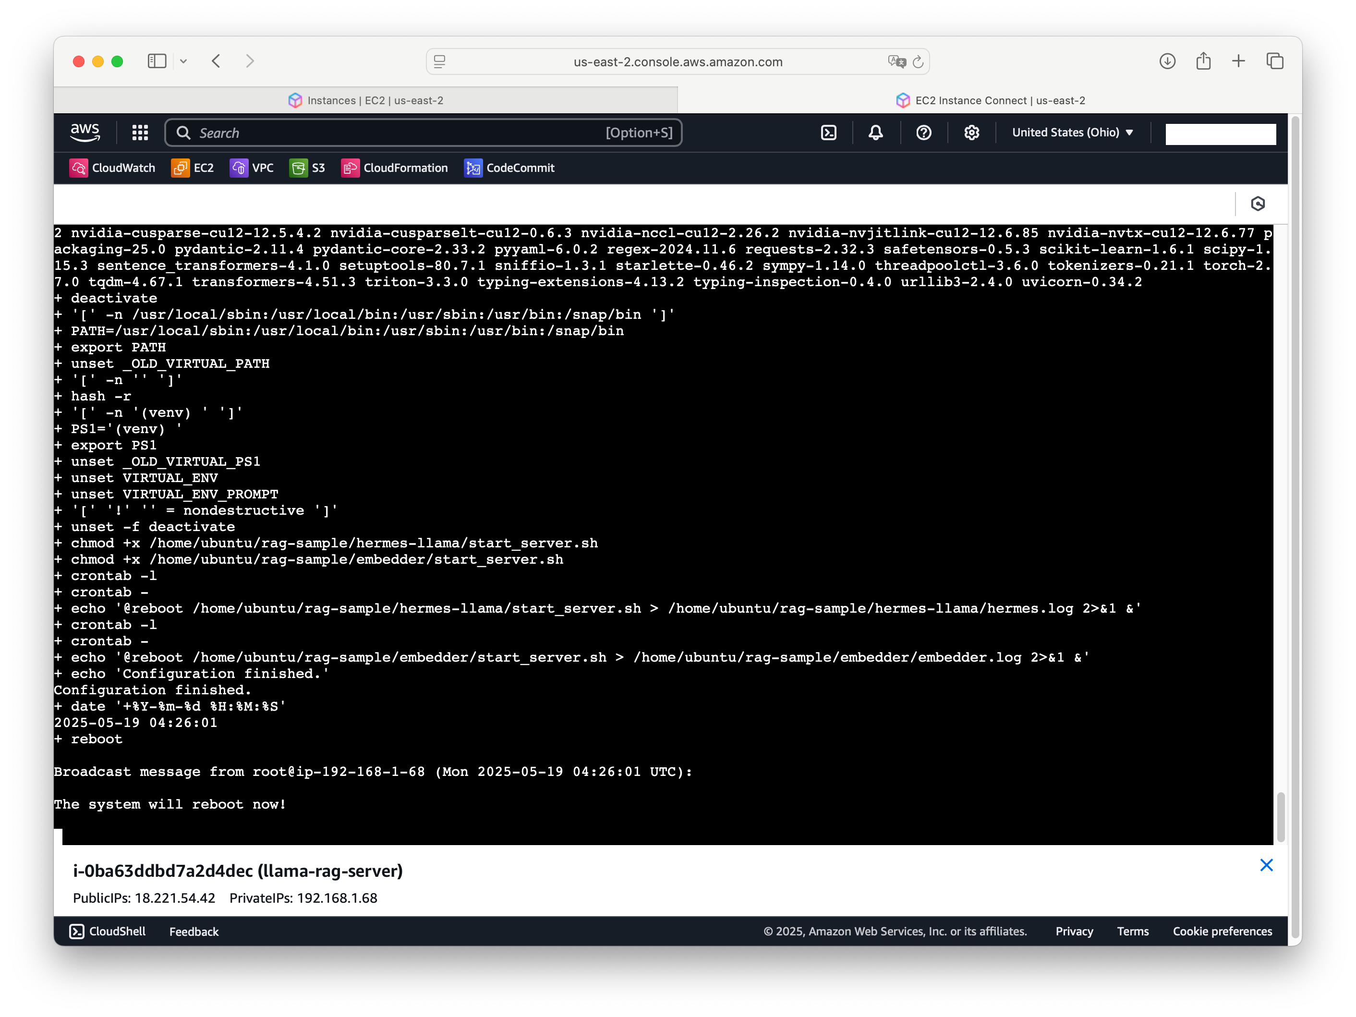The width and height of the screenshot is (1356, 1017).
Task: Click the translate icon in address bar
Action: tap(896, 61)
